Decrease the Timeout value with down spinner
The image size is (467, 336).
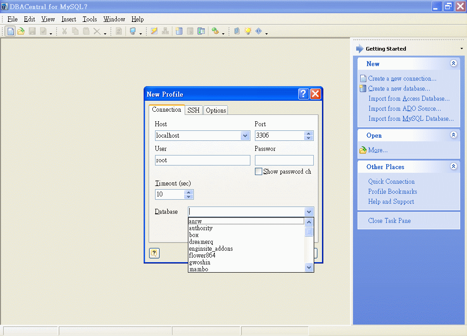pos(189,197)
